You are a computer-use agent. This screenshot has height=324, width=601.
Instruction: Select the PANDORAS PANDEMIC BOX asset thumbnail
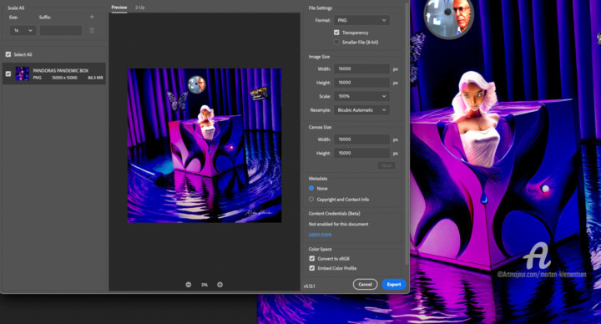(22, 73)
